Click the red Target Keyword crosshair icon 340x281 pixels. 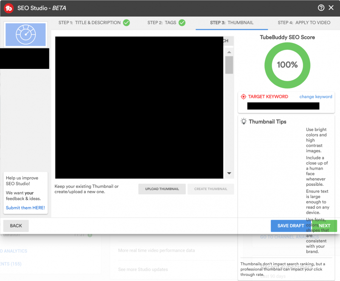[244, 97]
